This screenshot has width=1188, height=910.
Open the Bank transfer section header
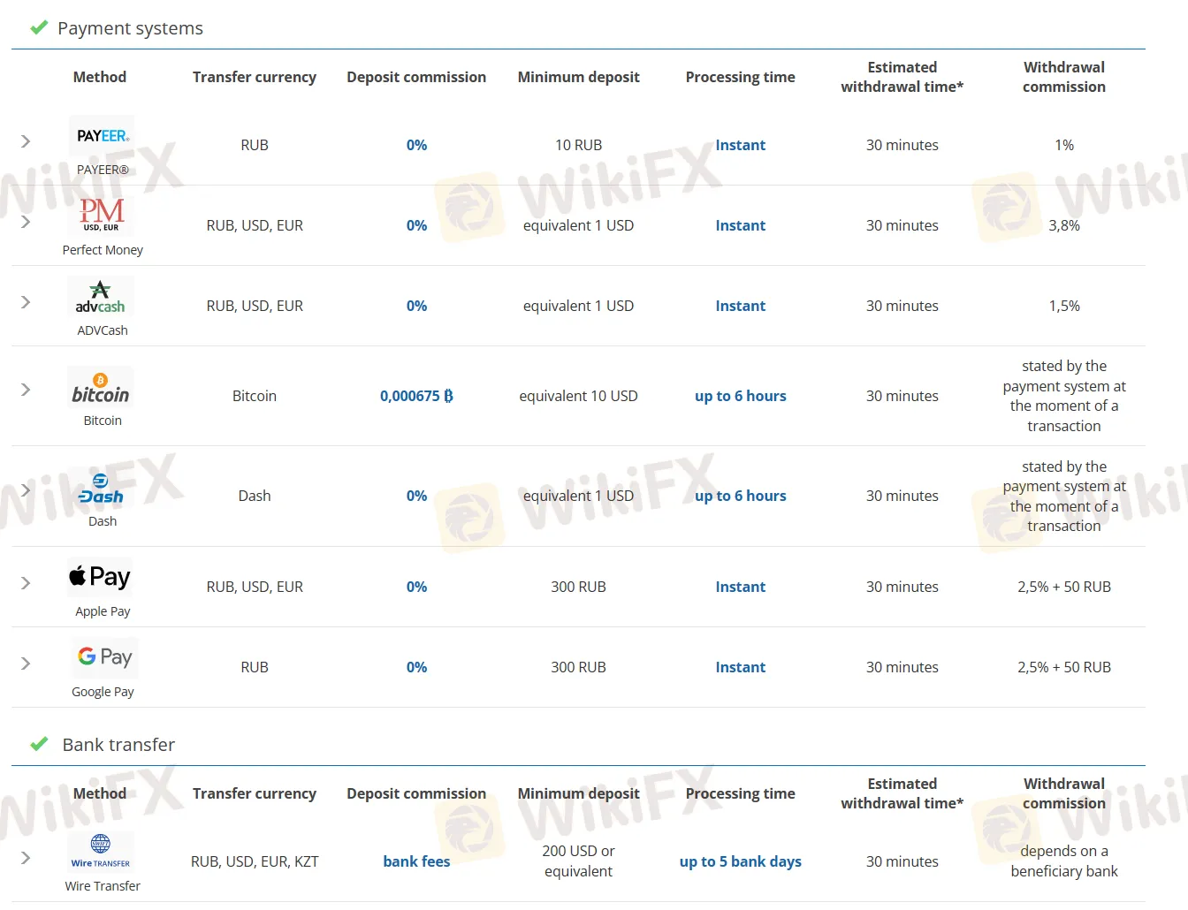pos(118,745)
